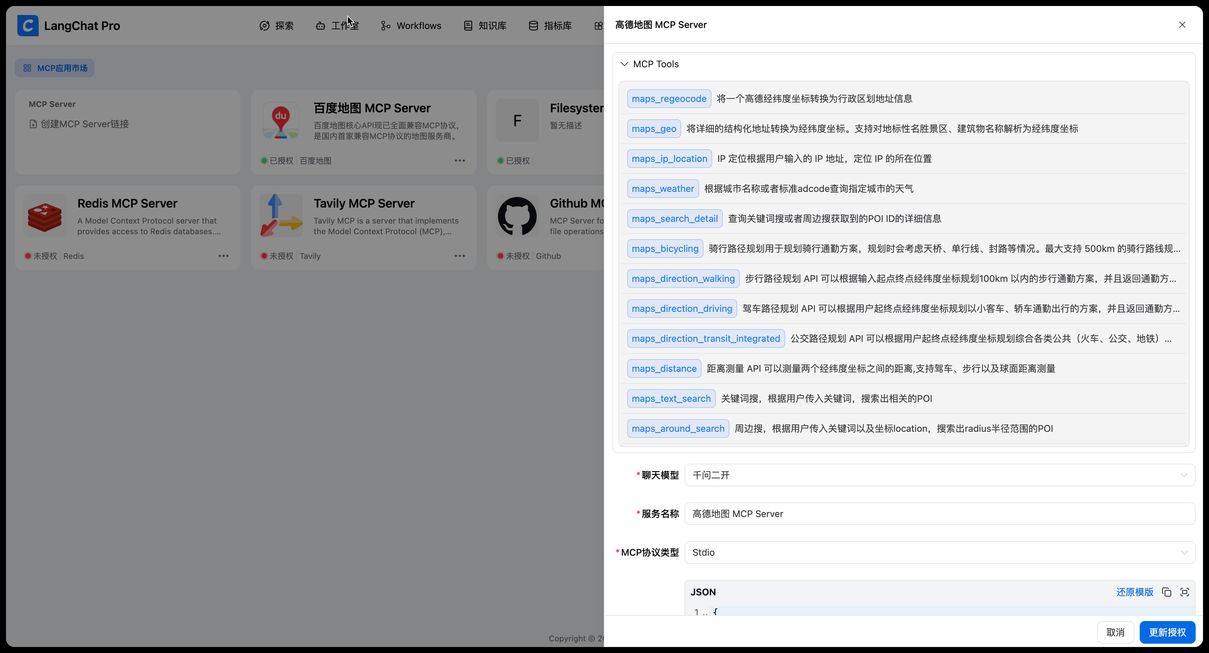Click the maps_around_search tool tag
This screenshot has height=653, width=1209.
pos(678,429)
